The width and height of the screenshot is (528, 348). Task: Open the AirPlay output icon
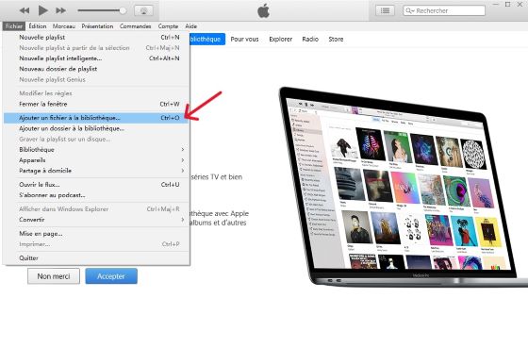tap(143, 10)
